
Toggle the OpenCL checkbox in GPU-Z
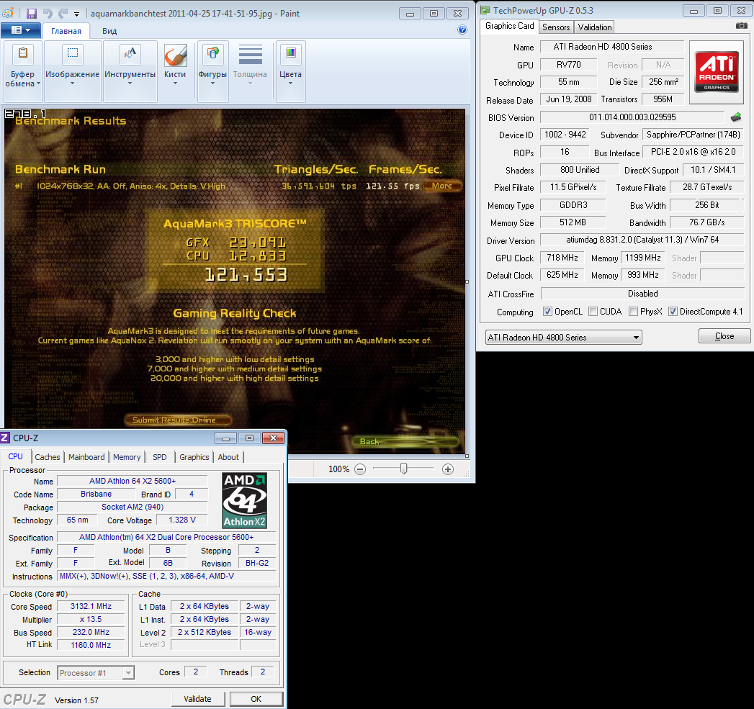point(547,312)
